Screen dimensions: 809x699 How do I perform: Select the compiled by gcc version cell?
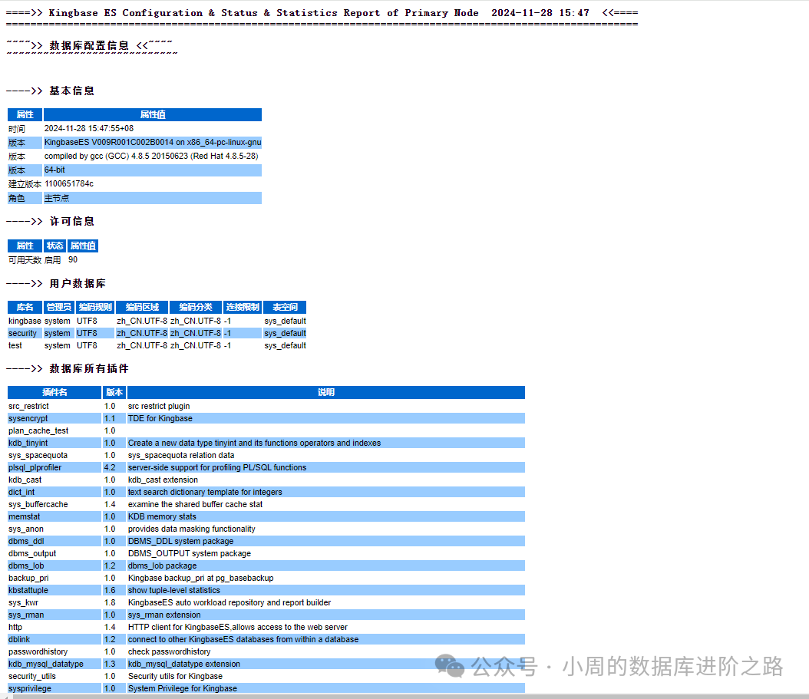[151, 156]
